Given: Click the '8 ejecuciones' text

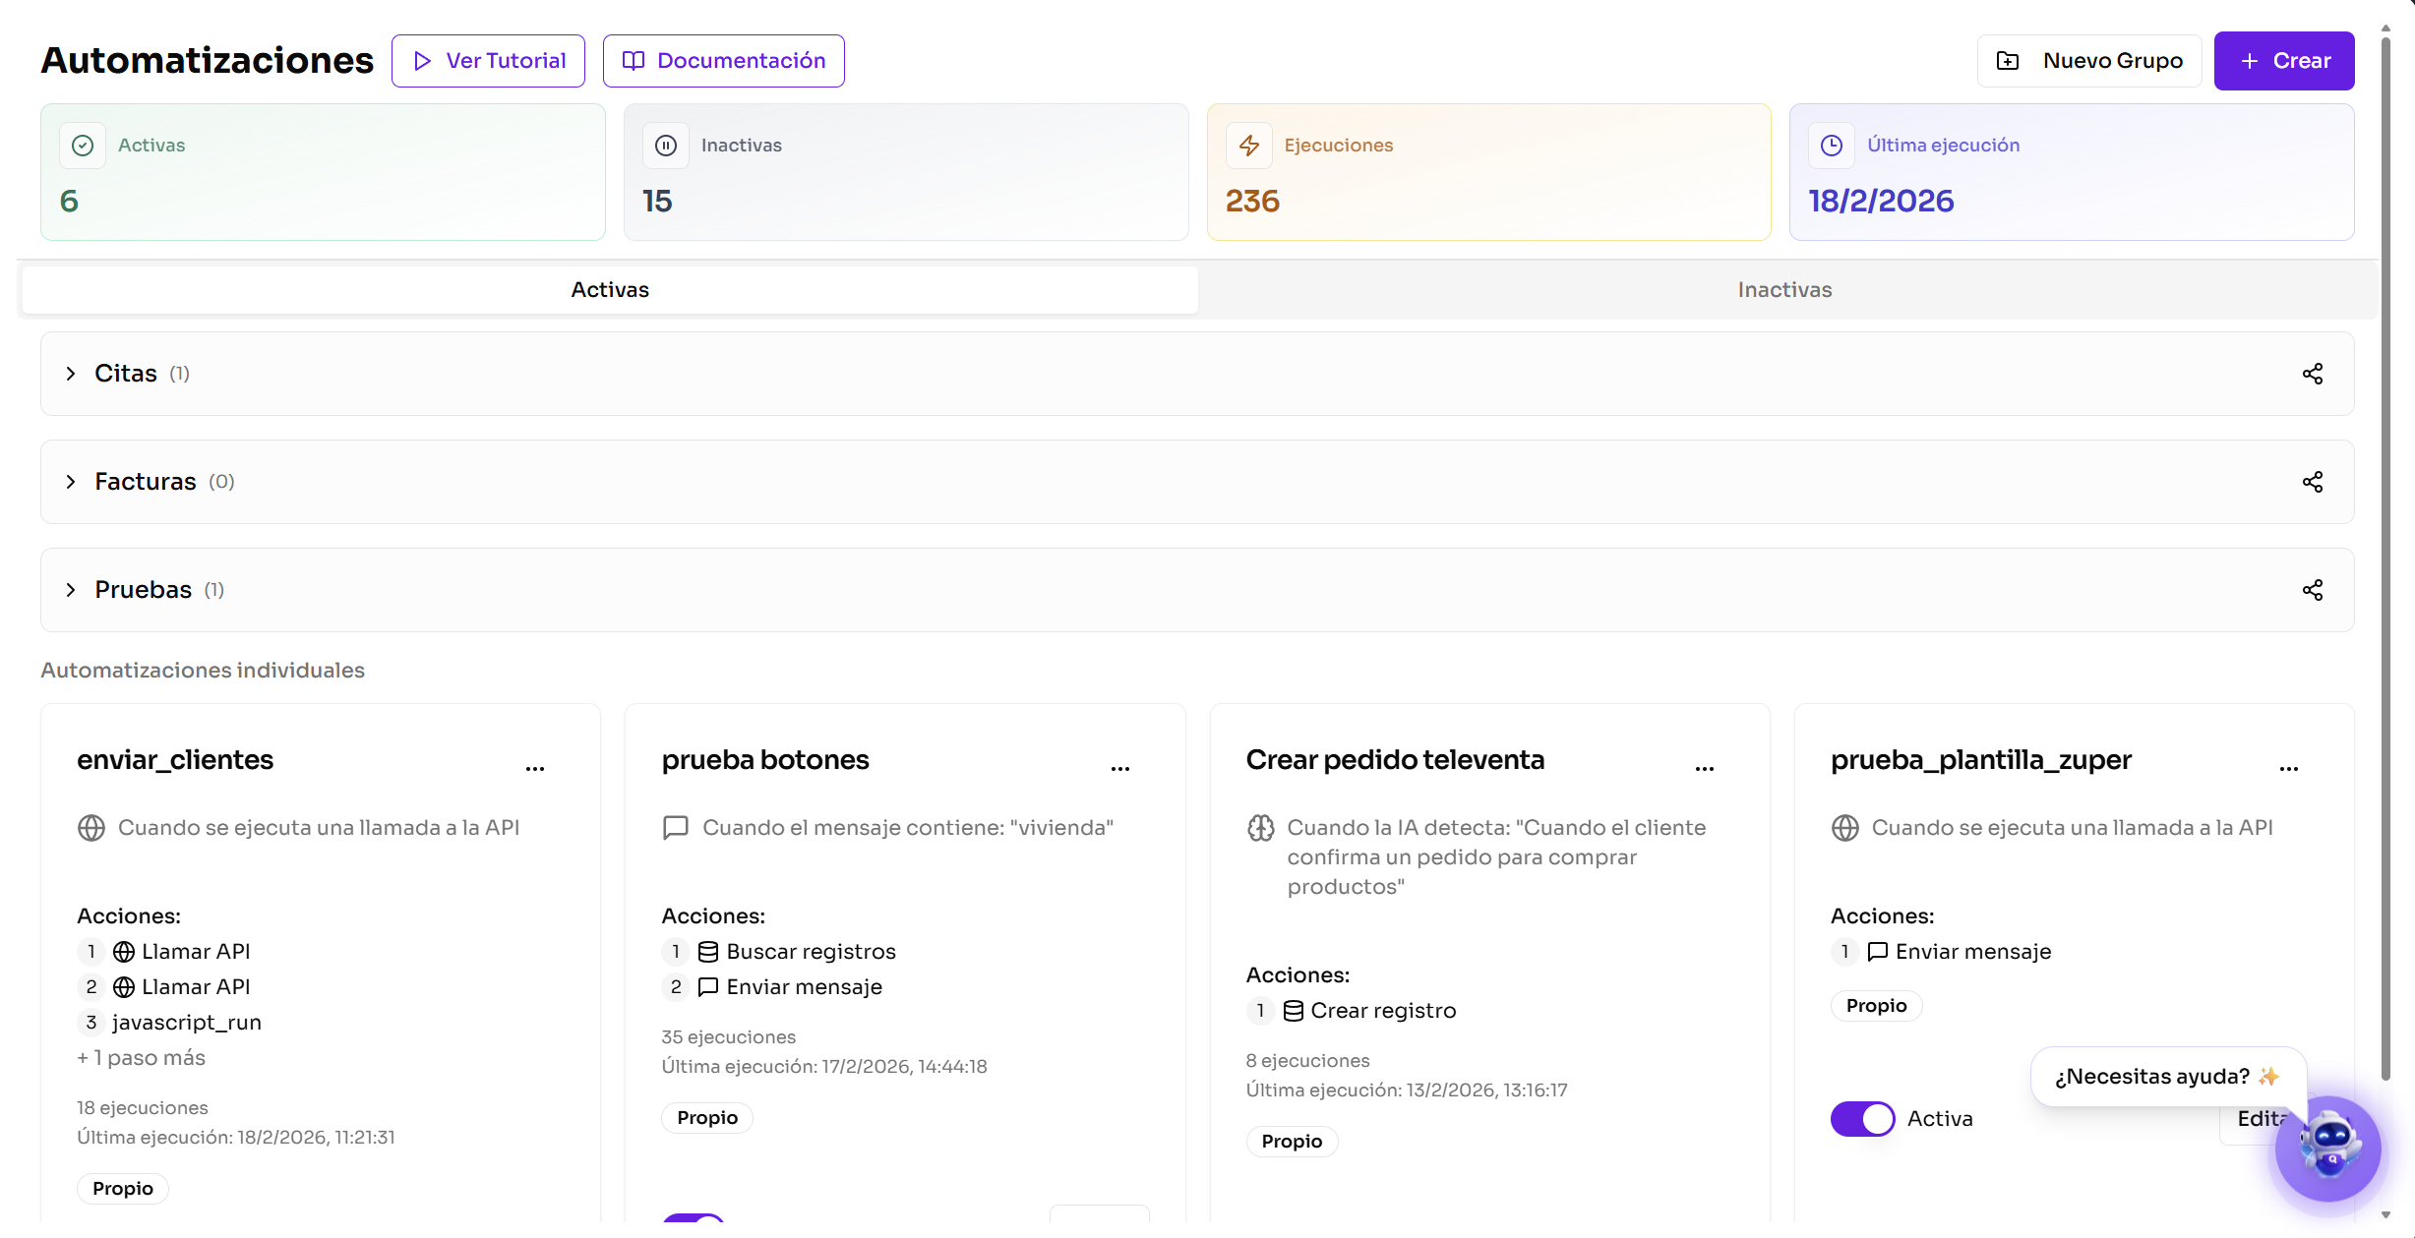Looking at the screenshot, I should coord(1308,1061).
